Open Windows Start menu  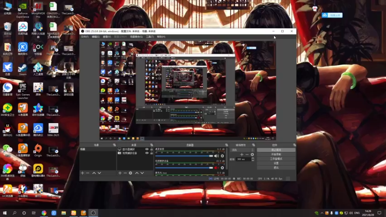click(x=5, y=213)
